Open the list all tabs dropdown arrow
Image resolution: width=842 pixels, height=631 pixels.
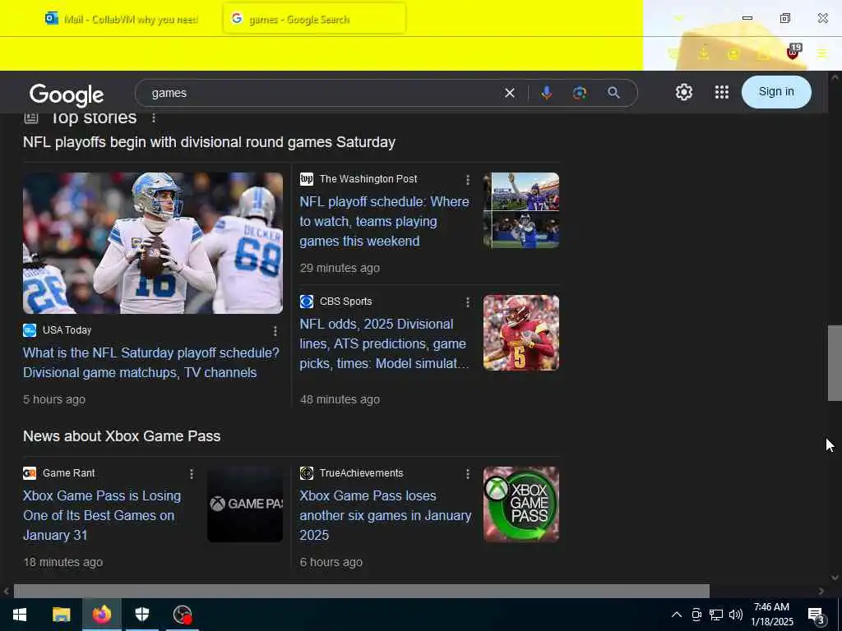tap(678, 19)
